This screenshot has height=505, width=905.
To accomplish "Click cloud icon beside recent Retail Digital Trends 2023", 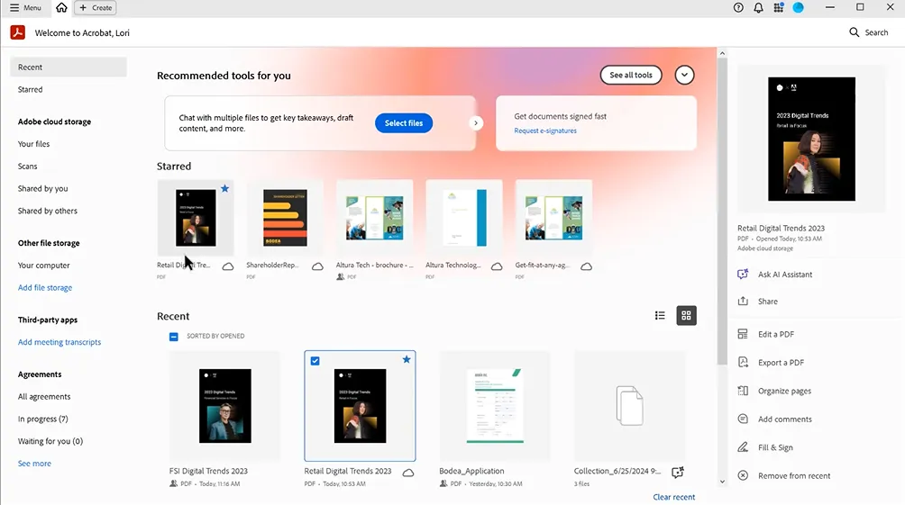I will tap(408, 473).
